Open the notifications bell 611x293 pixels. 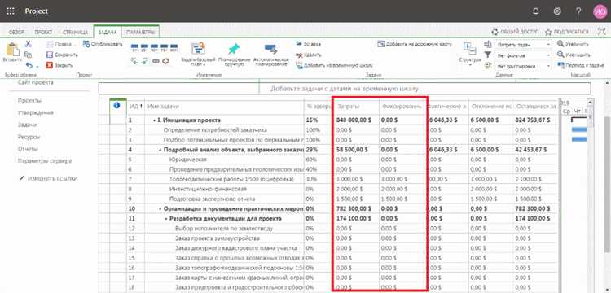point(536,11)
